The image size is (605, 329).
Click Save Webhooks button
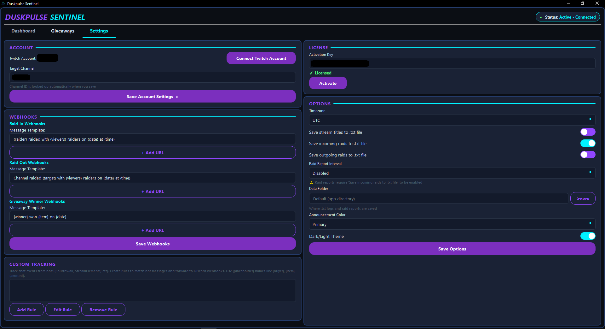point(153,244)
